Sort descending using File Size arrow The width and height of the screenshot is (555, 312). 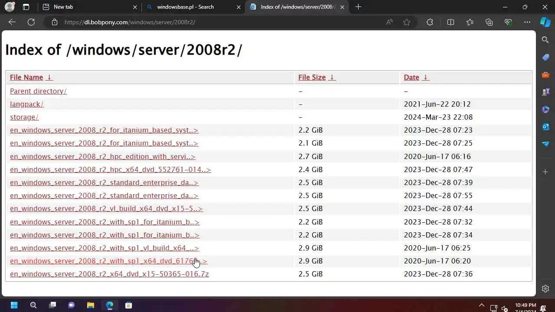coord(332,77)
